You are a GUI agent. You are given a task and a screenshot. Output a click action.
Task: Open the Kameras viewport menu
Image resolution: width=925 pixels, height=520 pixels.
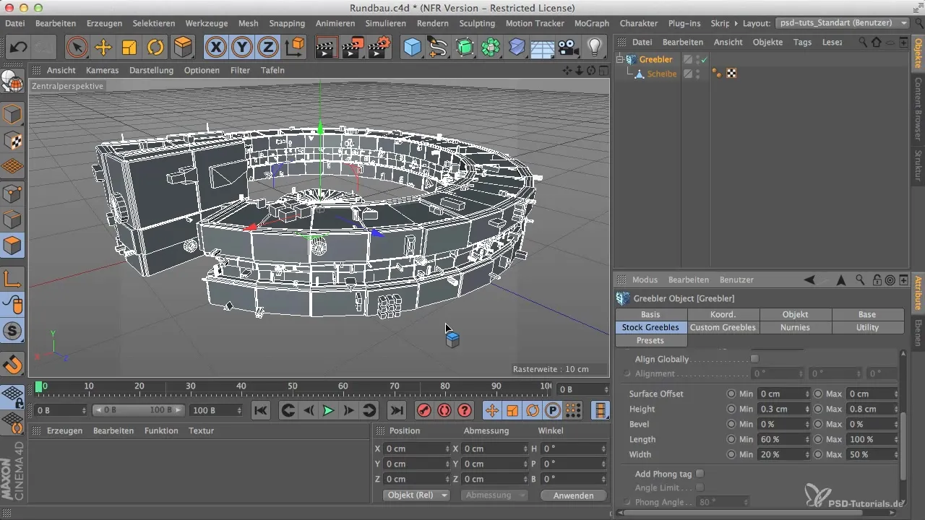[102, 70]
